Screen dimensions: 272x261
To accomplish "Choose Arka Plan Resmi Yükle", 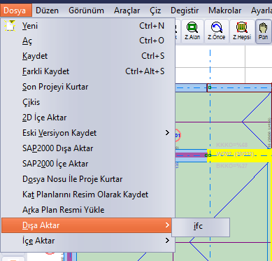I will [88, 210].
